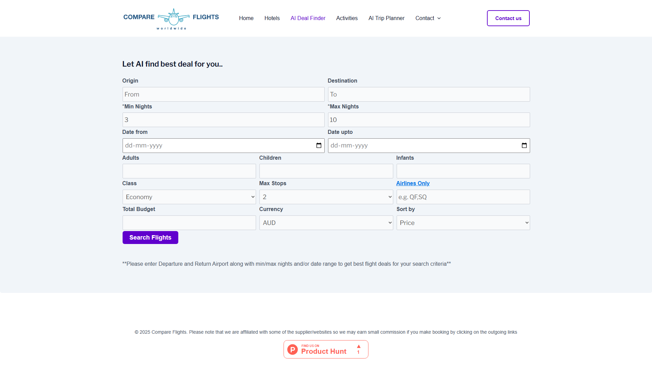Viewport: 652px width, 367px height.
Task: Select the Activities nav item
Action: [347, 18]
